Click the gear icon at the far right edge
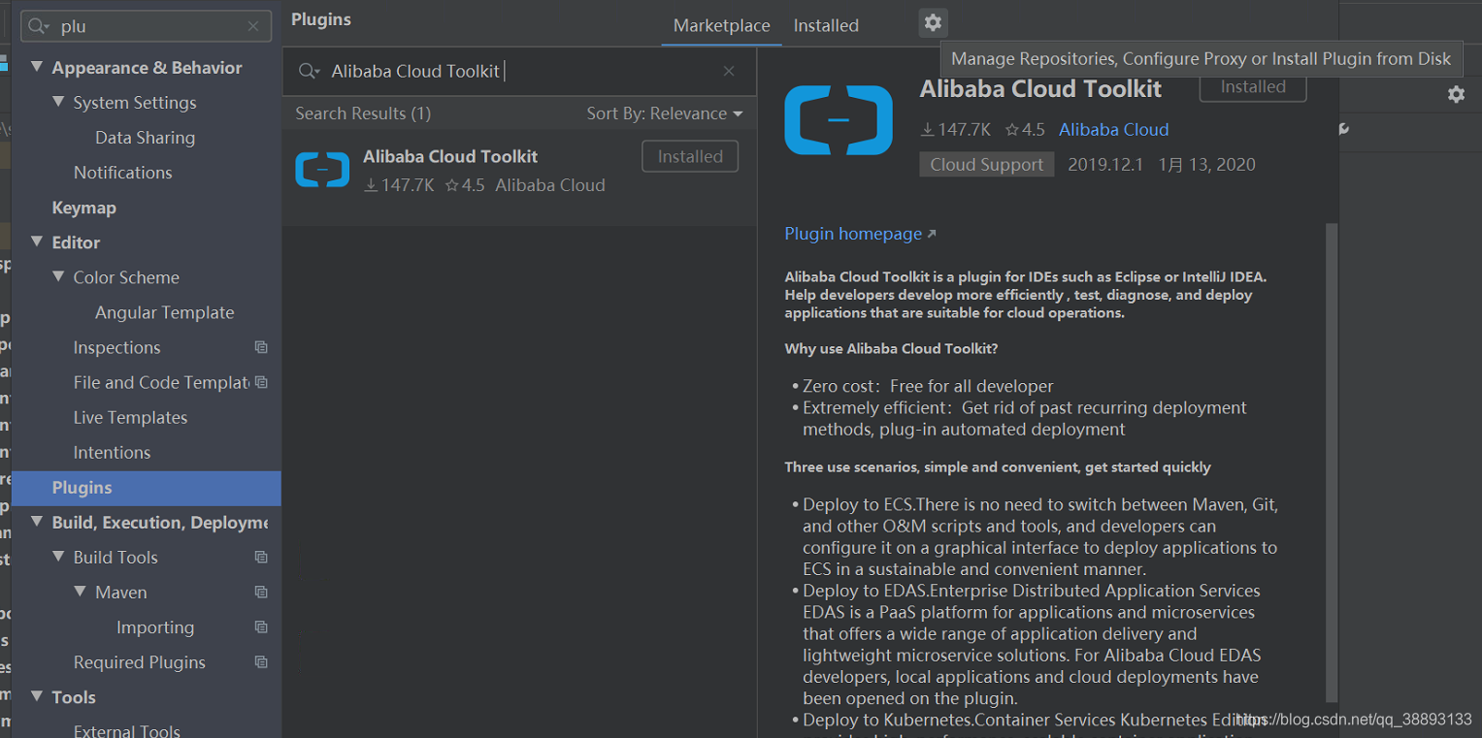The image size is (1482, 738). click(x=1456, y=94)
